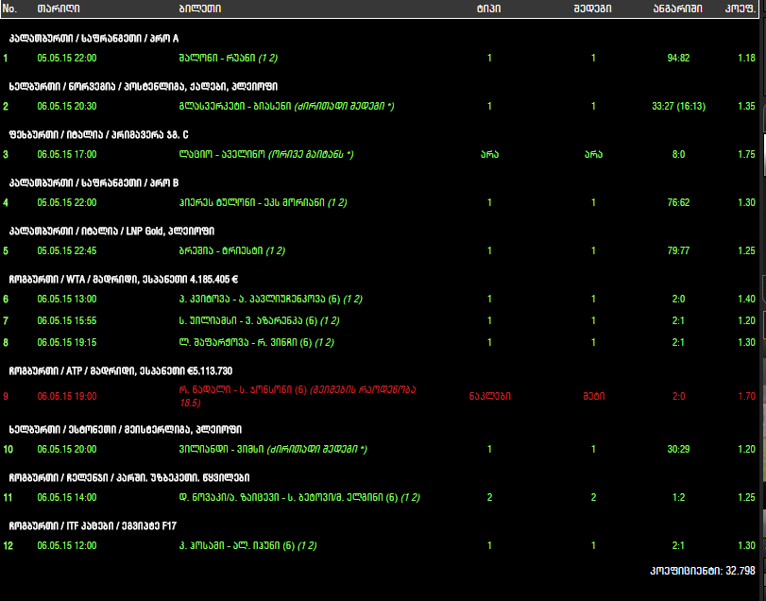766x601 pixels.
Task: Click the WTA მადრიდი tournament heading
Action: pyautogui.click(x=122, y=280)
